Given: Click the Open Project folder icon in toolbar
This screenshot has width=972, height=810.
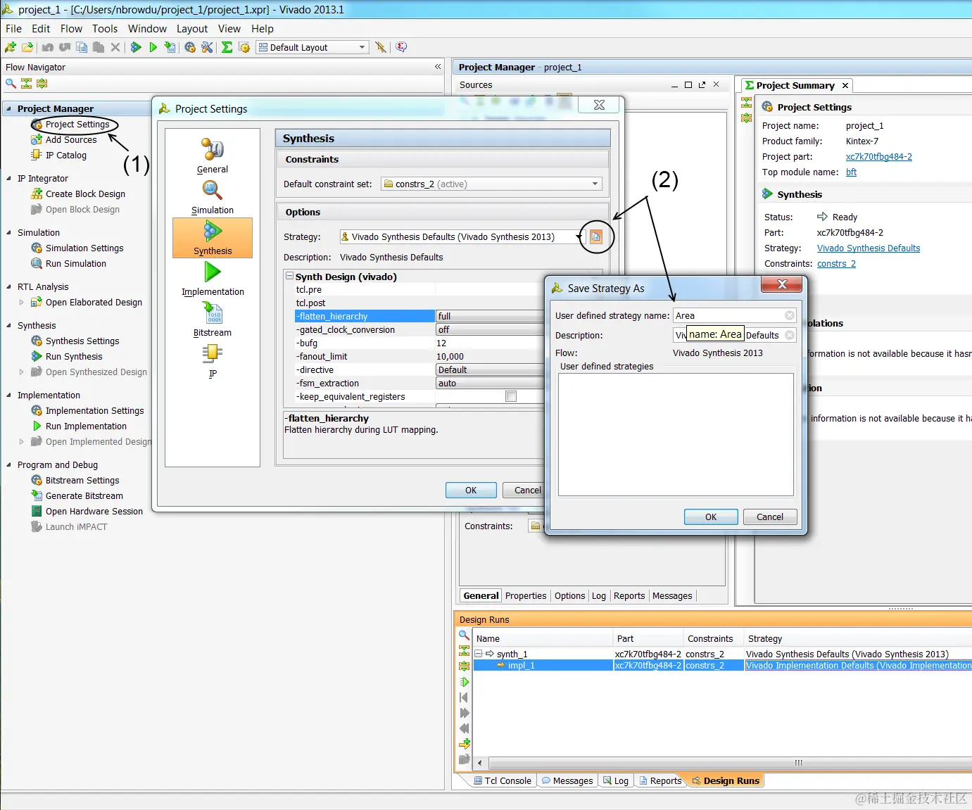Looking at the screenshot, I should (x=27, y=47).
